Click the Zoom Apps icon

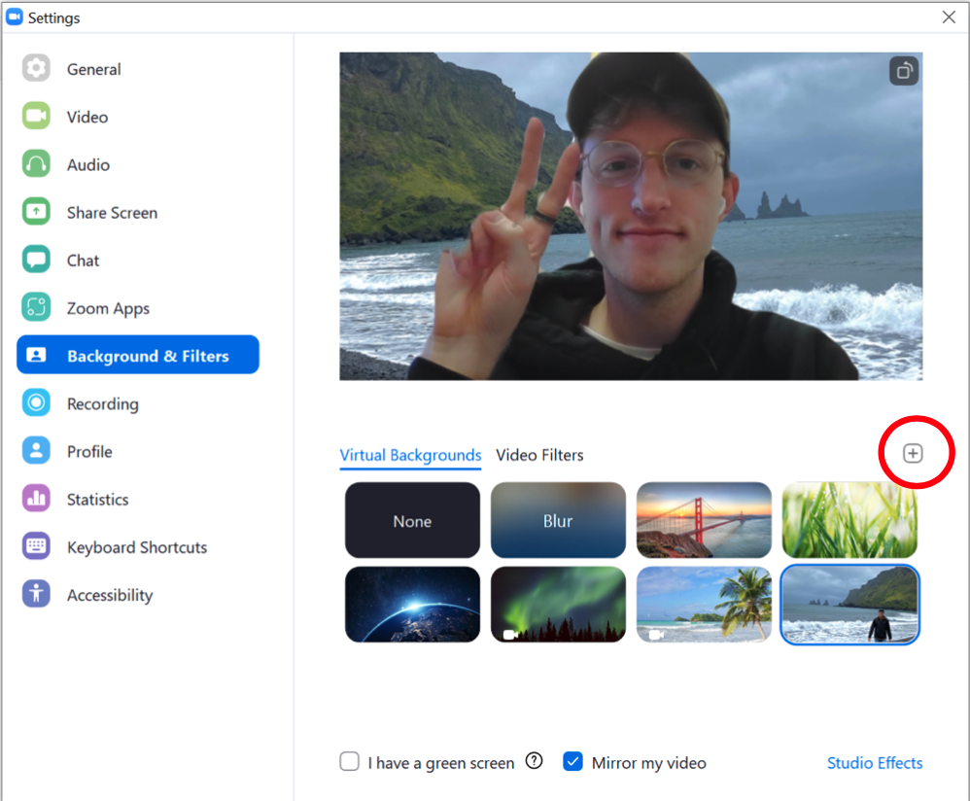point(36,307)
